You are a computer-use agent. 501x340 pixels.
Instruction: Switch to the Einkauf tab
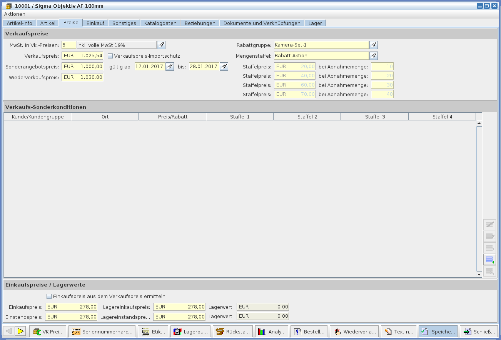point(95,23)
